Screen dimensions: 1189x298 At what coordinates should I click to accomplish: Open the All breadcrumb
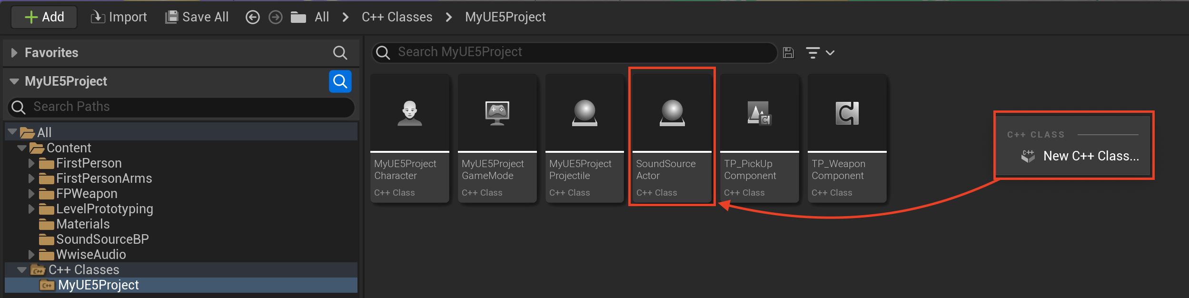[322, 17]
